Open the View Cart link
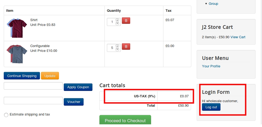 point(238,37)
